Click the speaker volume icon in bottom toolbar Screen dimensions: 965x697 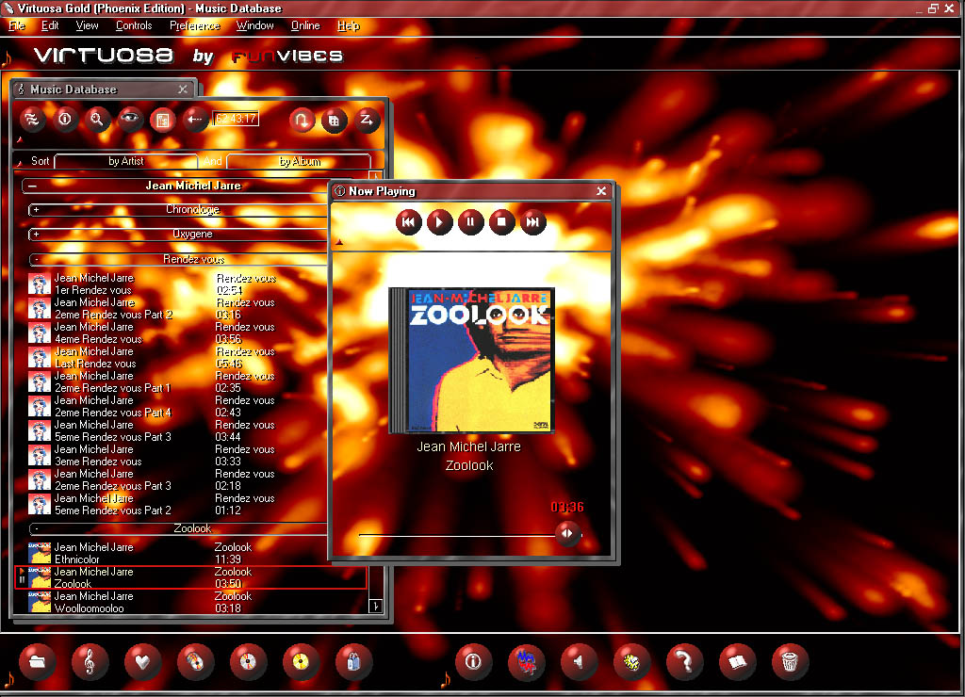pyautogui.click(x=579, y=661)
